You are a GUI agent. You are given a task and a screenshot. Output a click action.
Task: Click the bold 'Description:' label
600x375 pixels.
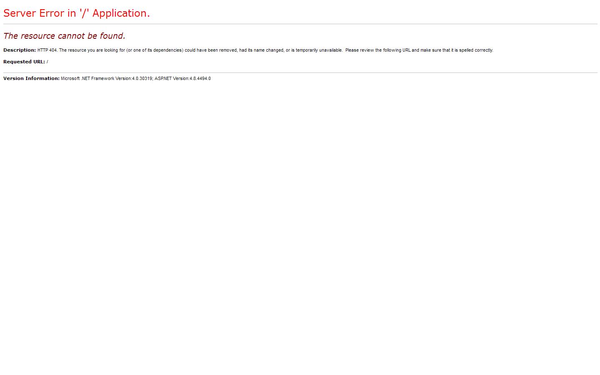(x=20, y=50)
